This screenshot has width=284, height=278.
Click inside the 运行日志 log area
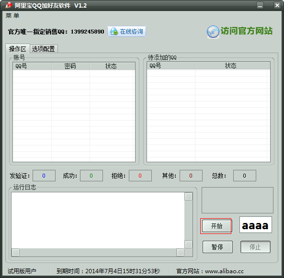(98, 220)
